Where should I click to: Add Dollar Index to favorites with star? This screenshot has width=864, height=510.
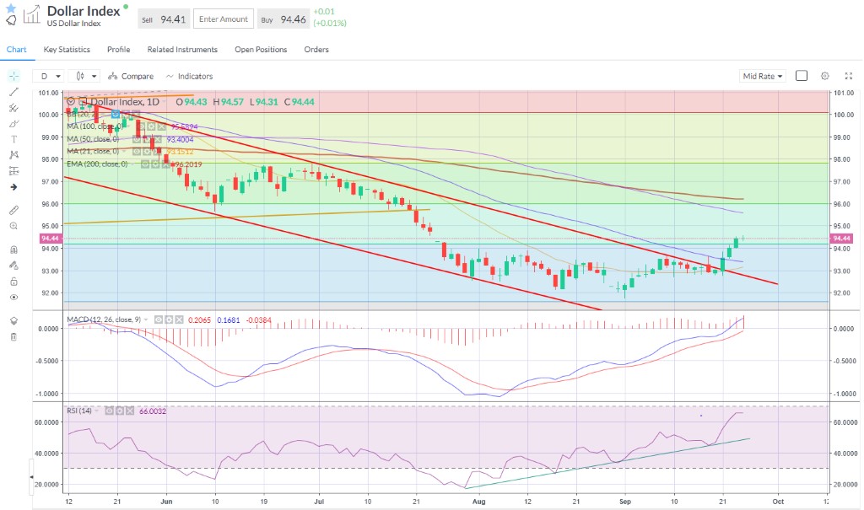(x=10, y=8)
